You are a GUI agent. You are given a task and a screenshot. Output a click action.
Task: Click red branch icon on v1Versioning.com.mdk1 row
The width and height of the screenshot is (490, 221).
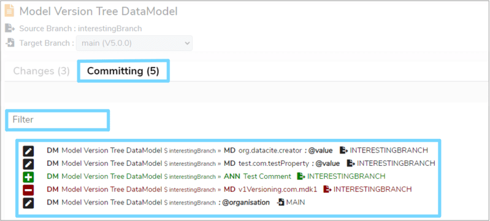[327, 189]
